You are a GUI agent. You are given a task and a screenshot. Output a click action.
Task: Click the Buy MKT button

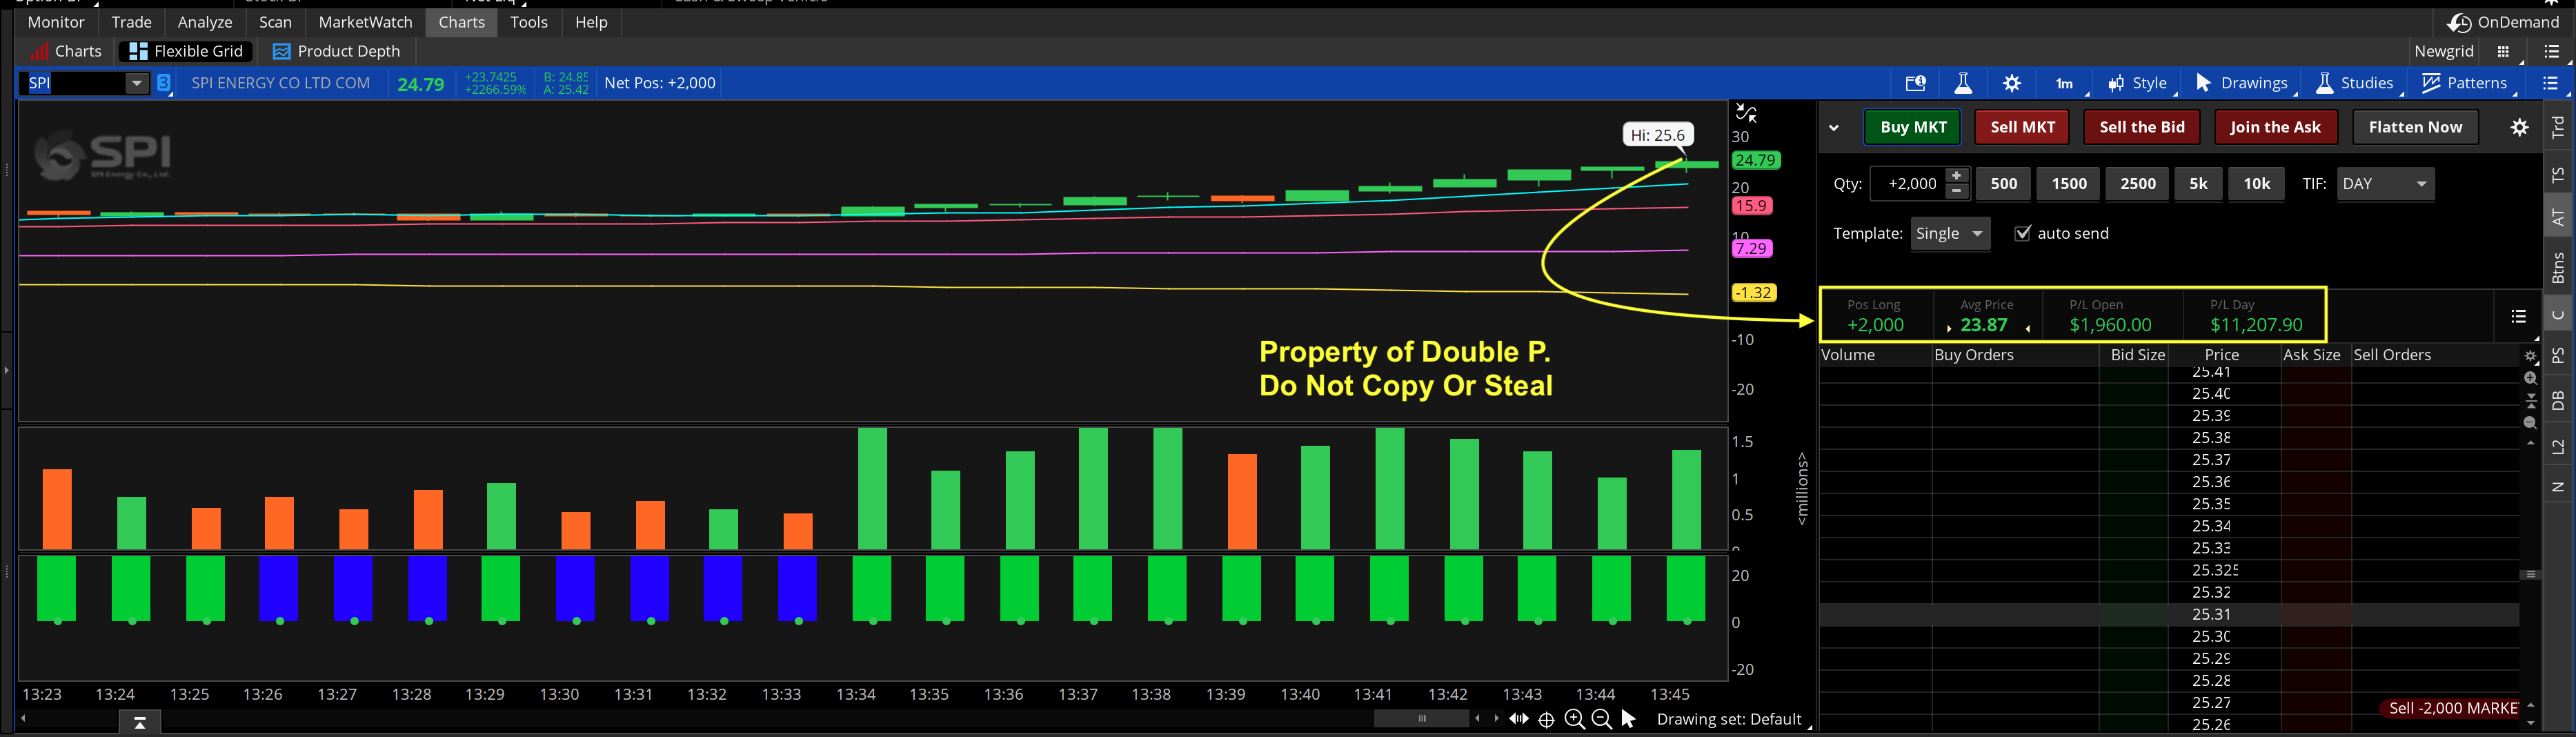(1912, 127)
